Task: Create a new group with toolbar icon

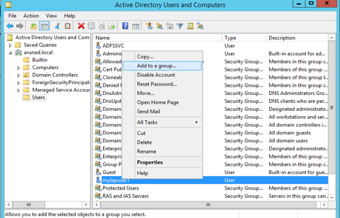Action: [160, 26]
